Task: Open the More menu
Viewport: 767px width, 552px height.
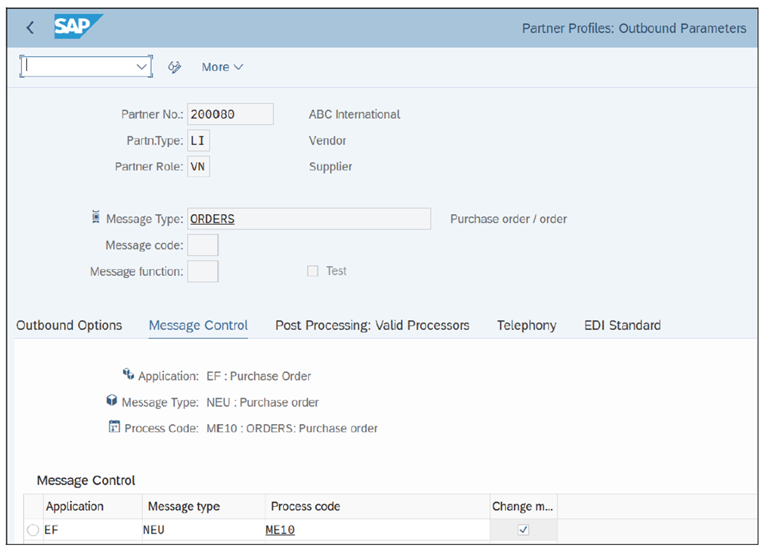Action: 221,67
